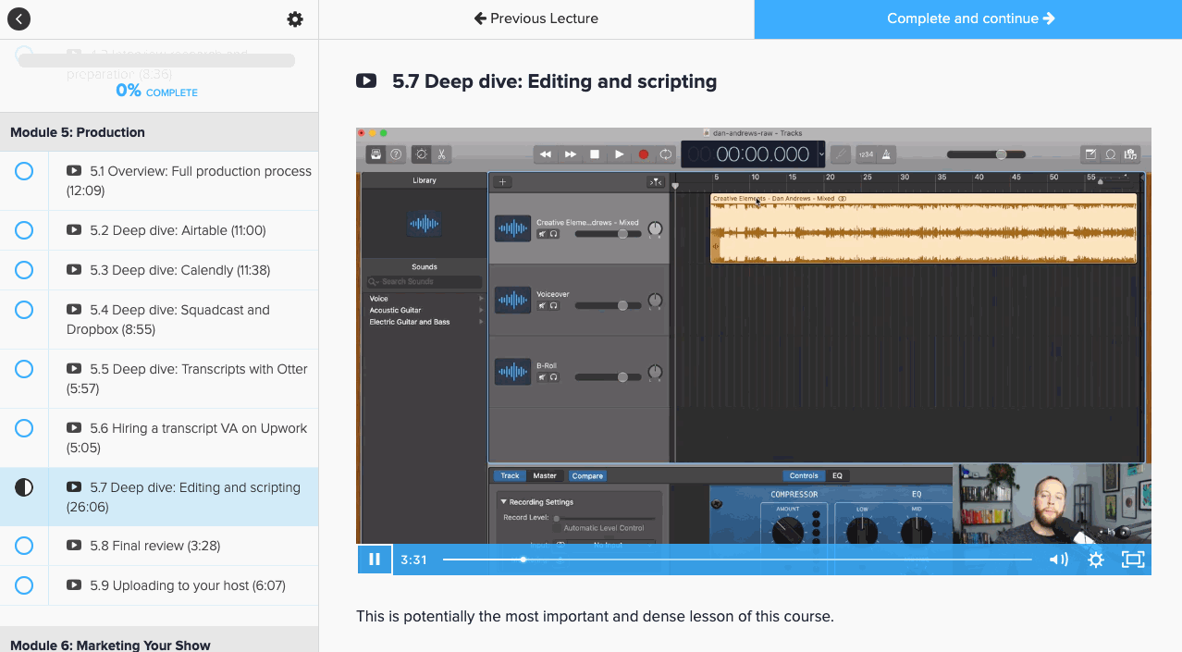Select the scissors editing icon in the toolbar
The image size is (1182, 652).
[x=441, y=154]
